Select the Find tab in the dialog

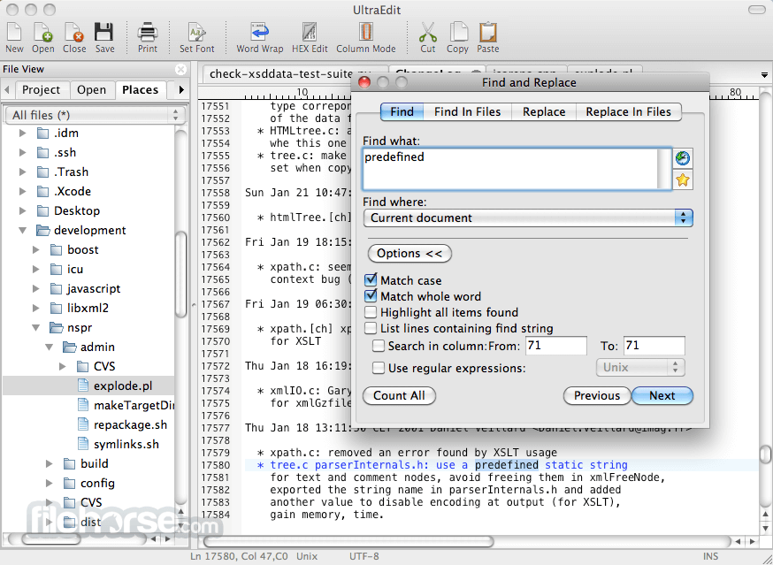tap(402, 112)
